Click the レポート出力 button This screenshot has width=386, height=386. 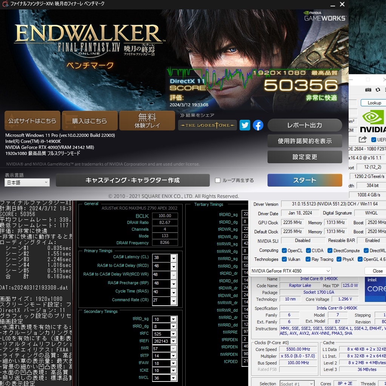304,125
